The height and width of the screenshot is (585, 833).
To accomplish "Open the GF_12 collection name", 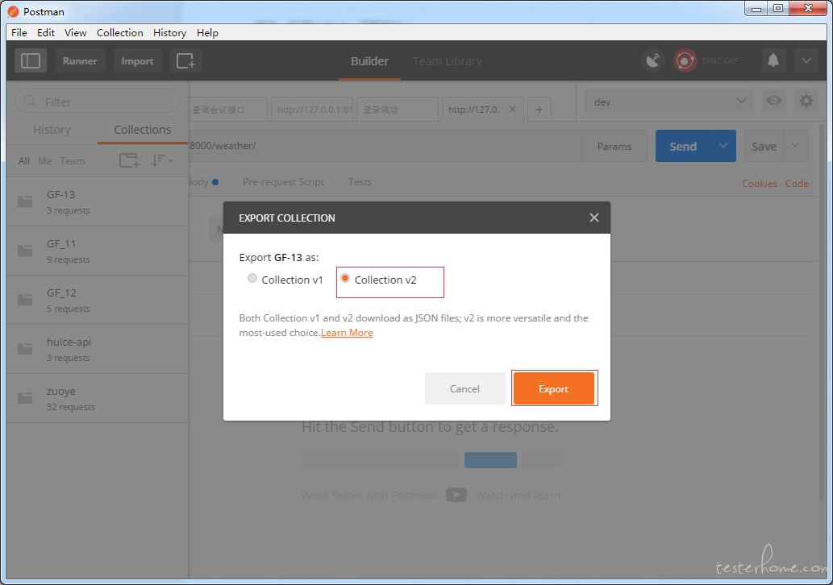I will click(x=61, y=292).
